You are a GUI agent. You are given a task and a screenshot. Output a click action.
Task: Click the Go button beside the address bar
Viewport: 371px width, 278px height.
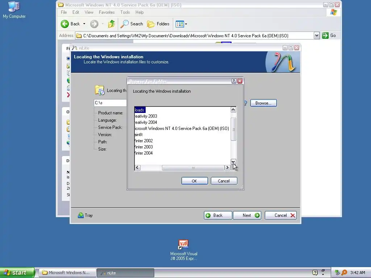point(329,35)
